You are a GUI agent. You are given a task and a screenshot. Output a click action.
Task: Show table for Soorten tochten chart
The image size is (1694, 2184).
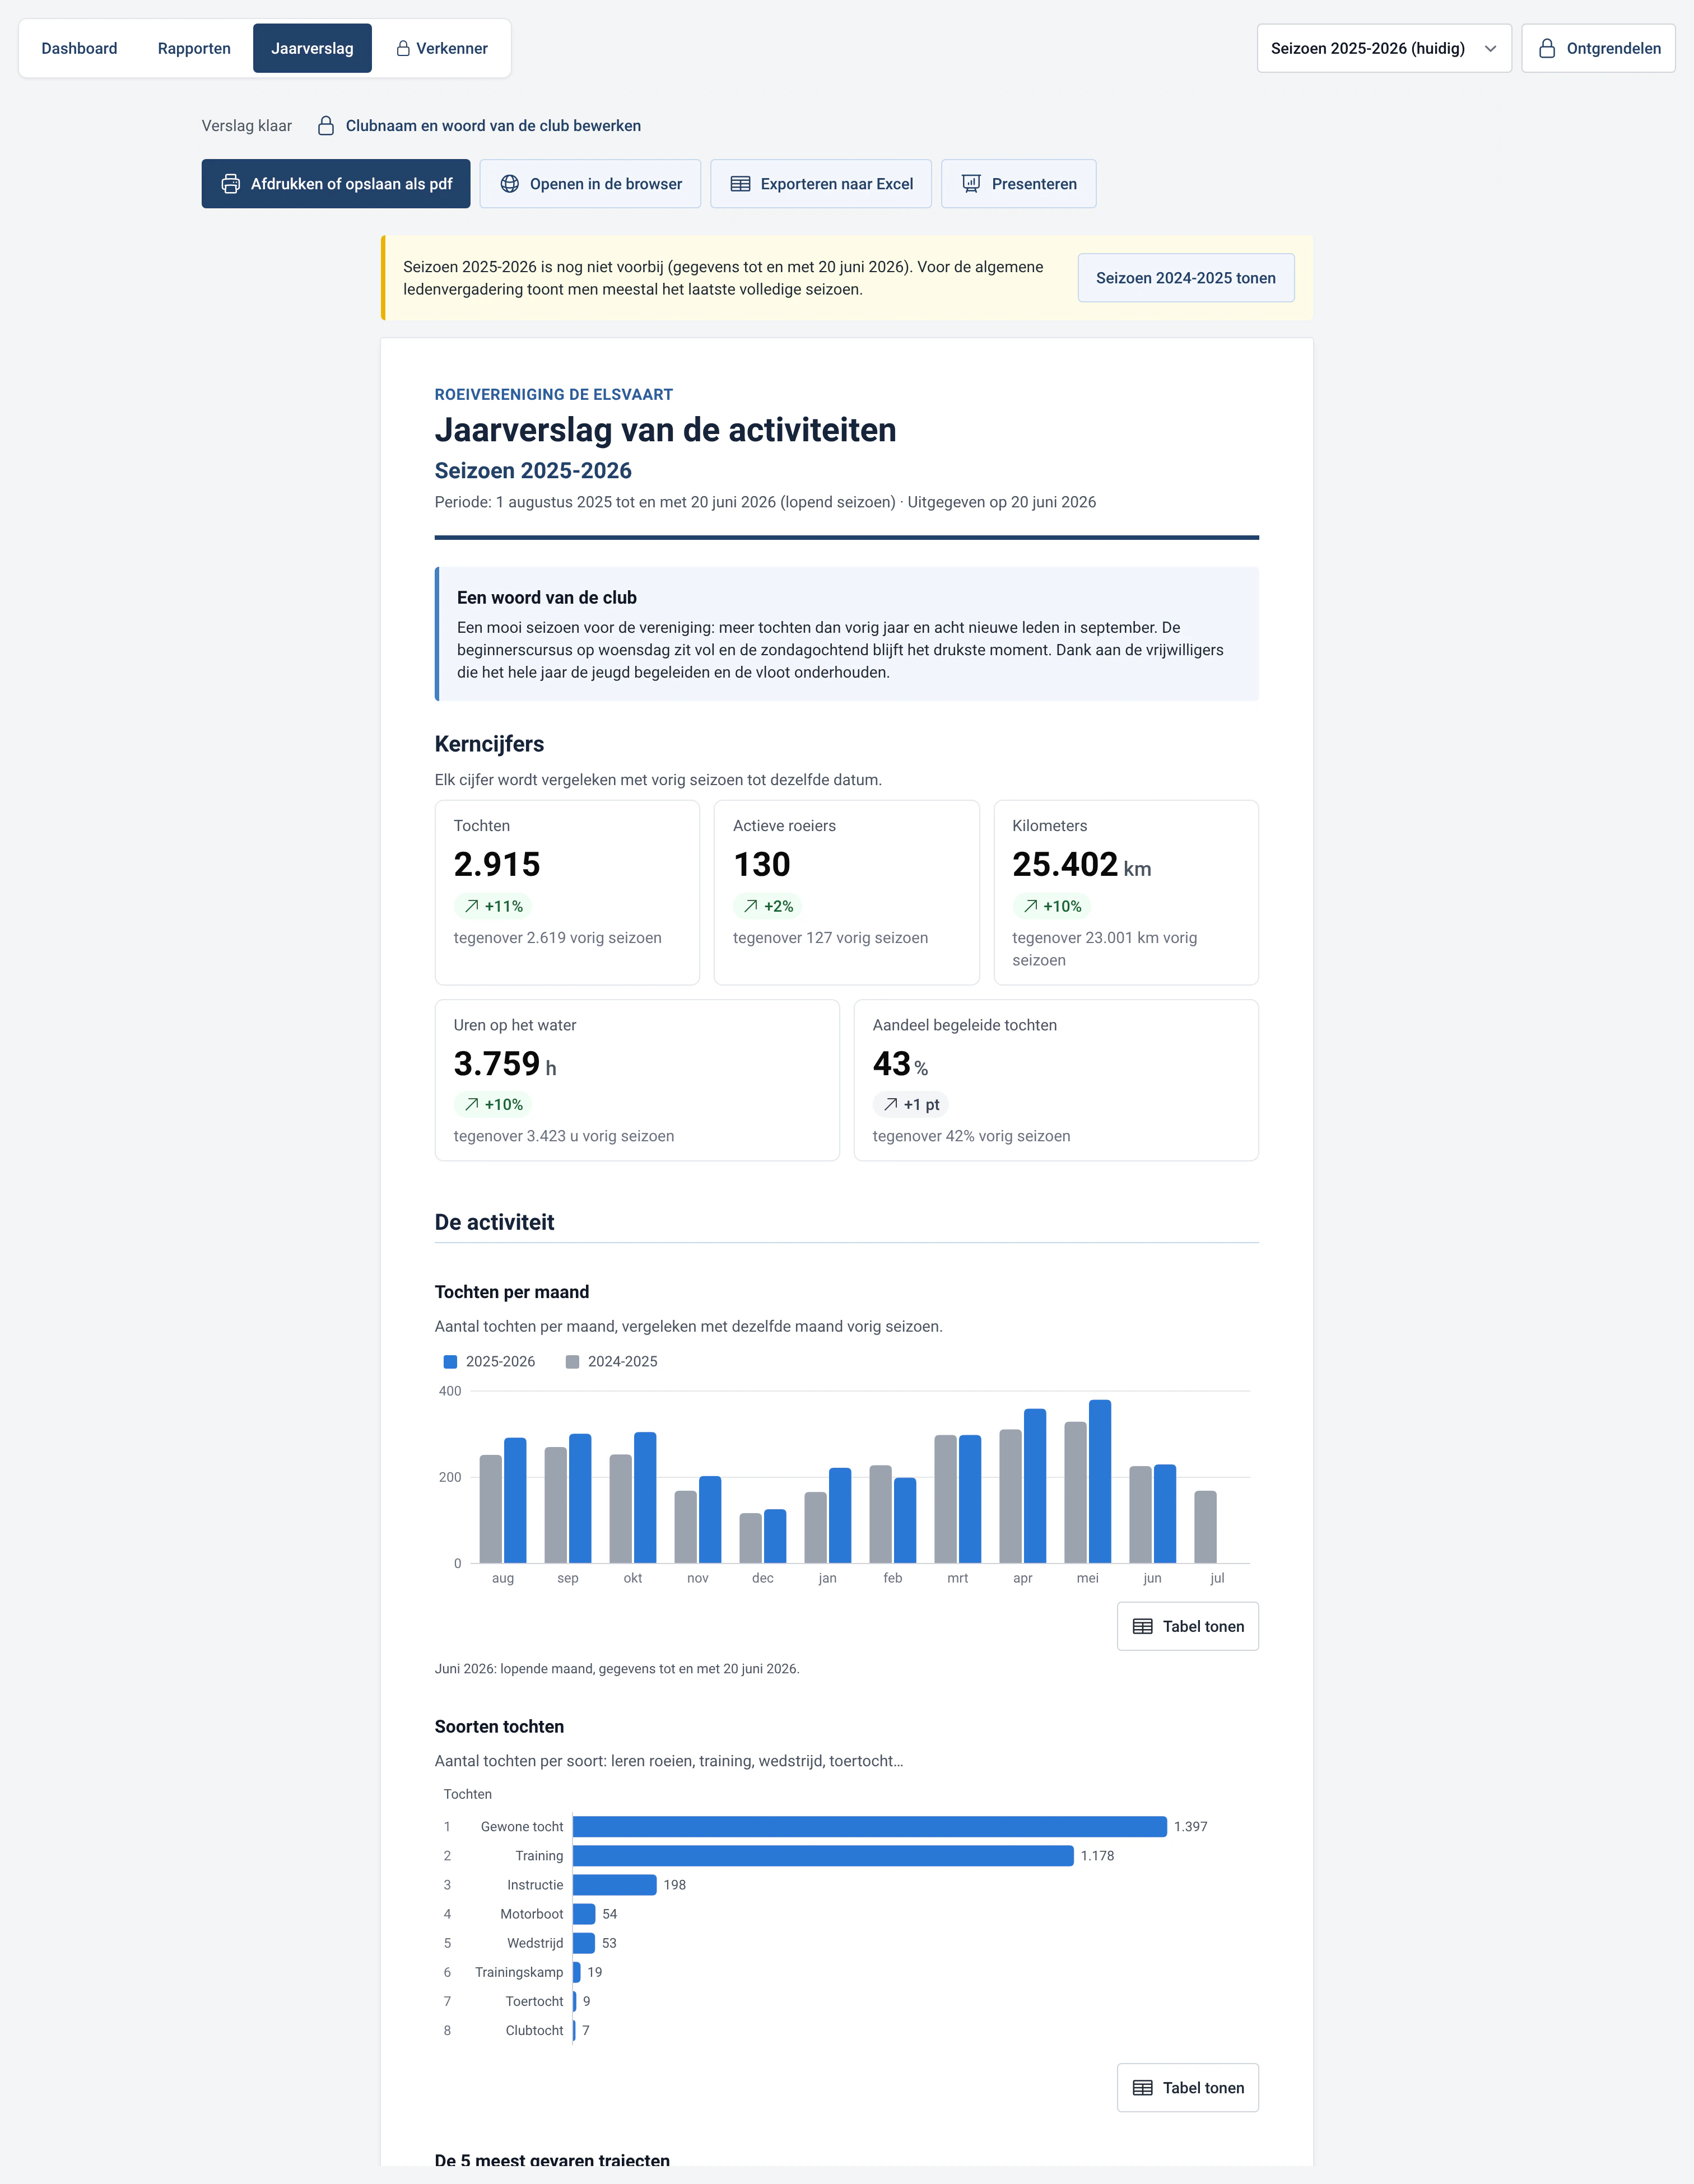pyautogui.click(x=1188, y=2088)
